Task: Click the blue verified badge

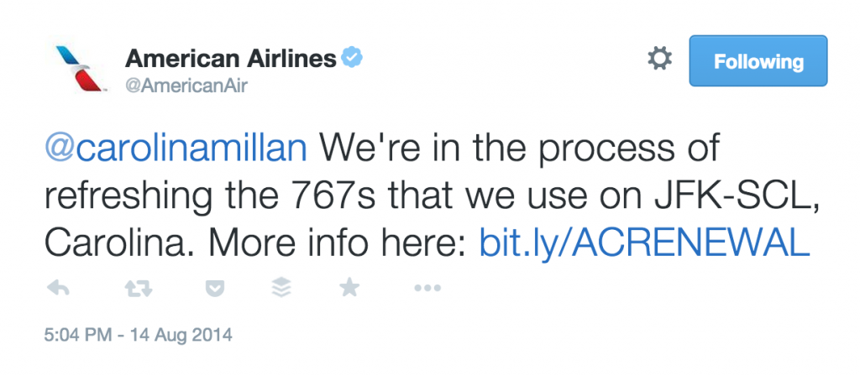Action: 352,58
